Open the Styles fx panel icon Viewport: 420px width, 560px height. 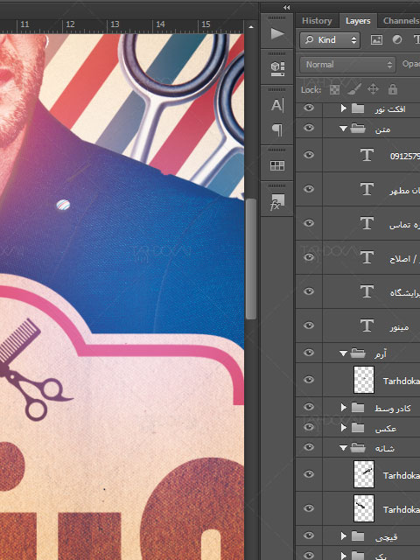coord(277,202)
